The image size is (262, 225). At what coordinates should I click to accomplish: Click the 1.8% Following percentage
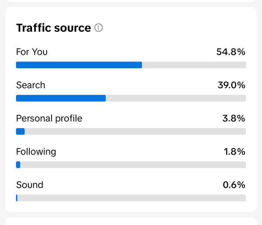click(234, 151)
